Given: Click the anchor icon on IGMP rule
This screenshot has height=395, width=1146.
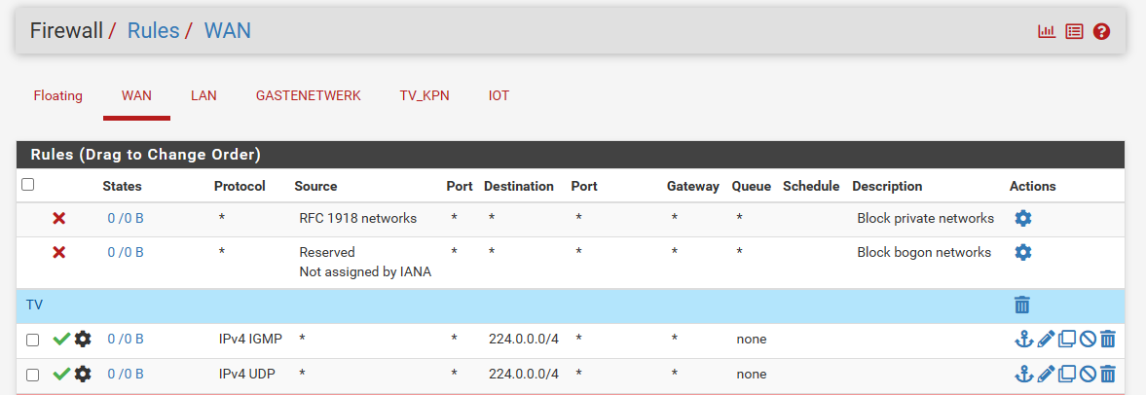Looking at the screenshot, I should pos(1024,339).
